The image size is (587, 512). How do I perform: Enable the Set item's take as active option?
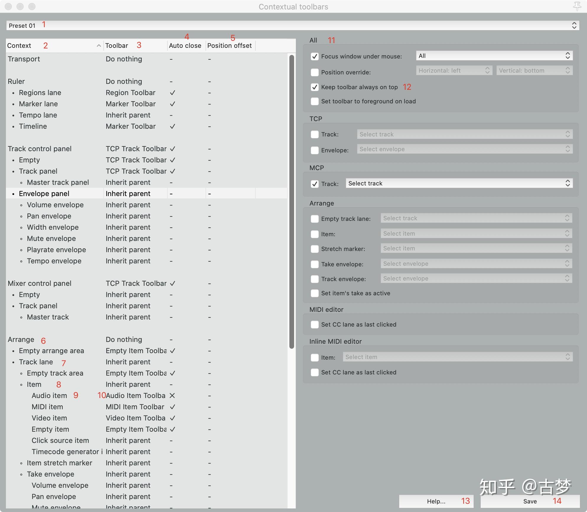(x=314, y=293)
